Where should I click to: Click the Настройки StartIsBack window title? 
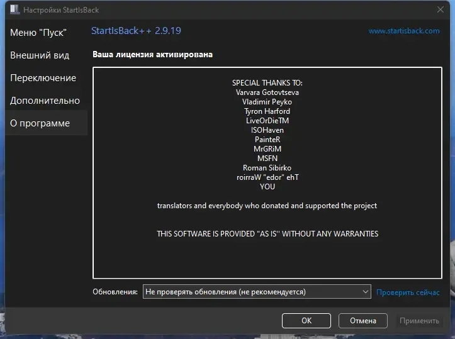61,10
